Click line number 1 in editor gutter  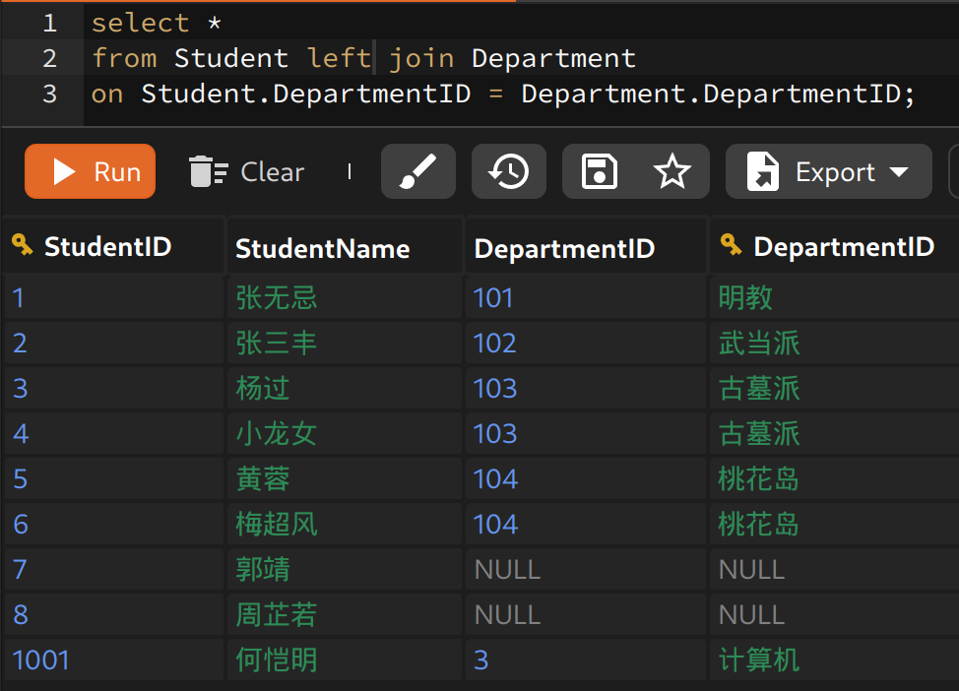click(x=49, y=23)
